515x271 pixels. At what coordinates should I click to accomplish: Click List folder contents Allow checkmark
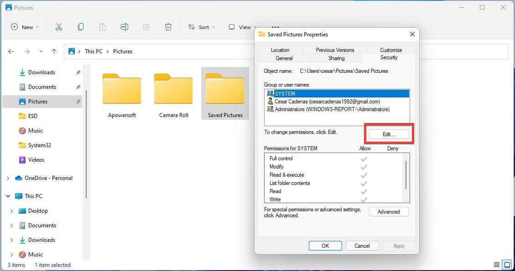tap(364, 184)
